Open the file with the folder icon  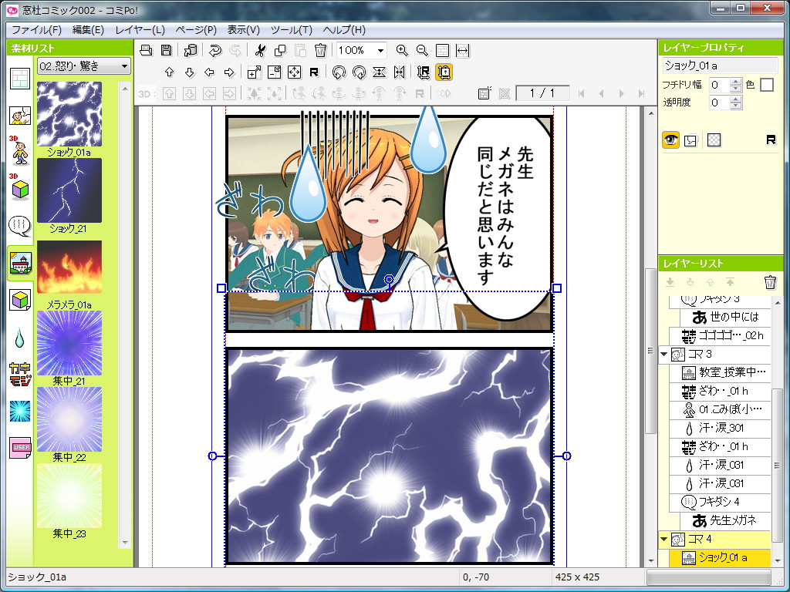pos(146,50)
